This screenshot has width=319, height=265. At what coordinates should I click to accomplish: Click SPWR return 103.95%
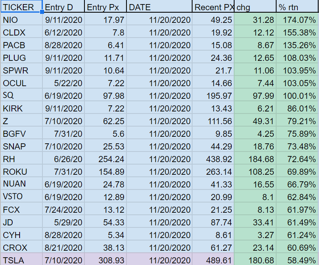point(297,70)
